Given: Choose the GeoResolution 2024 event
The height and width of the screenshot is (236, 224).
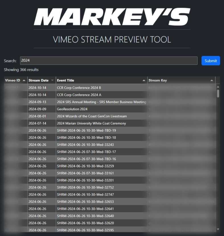Looking at the screenshot, I should click(x=72, y=109).
